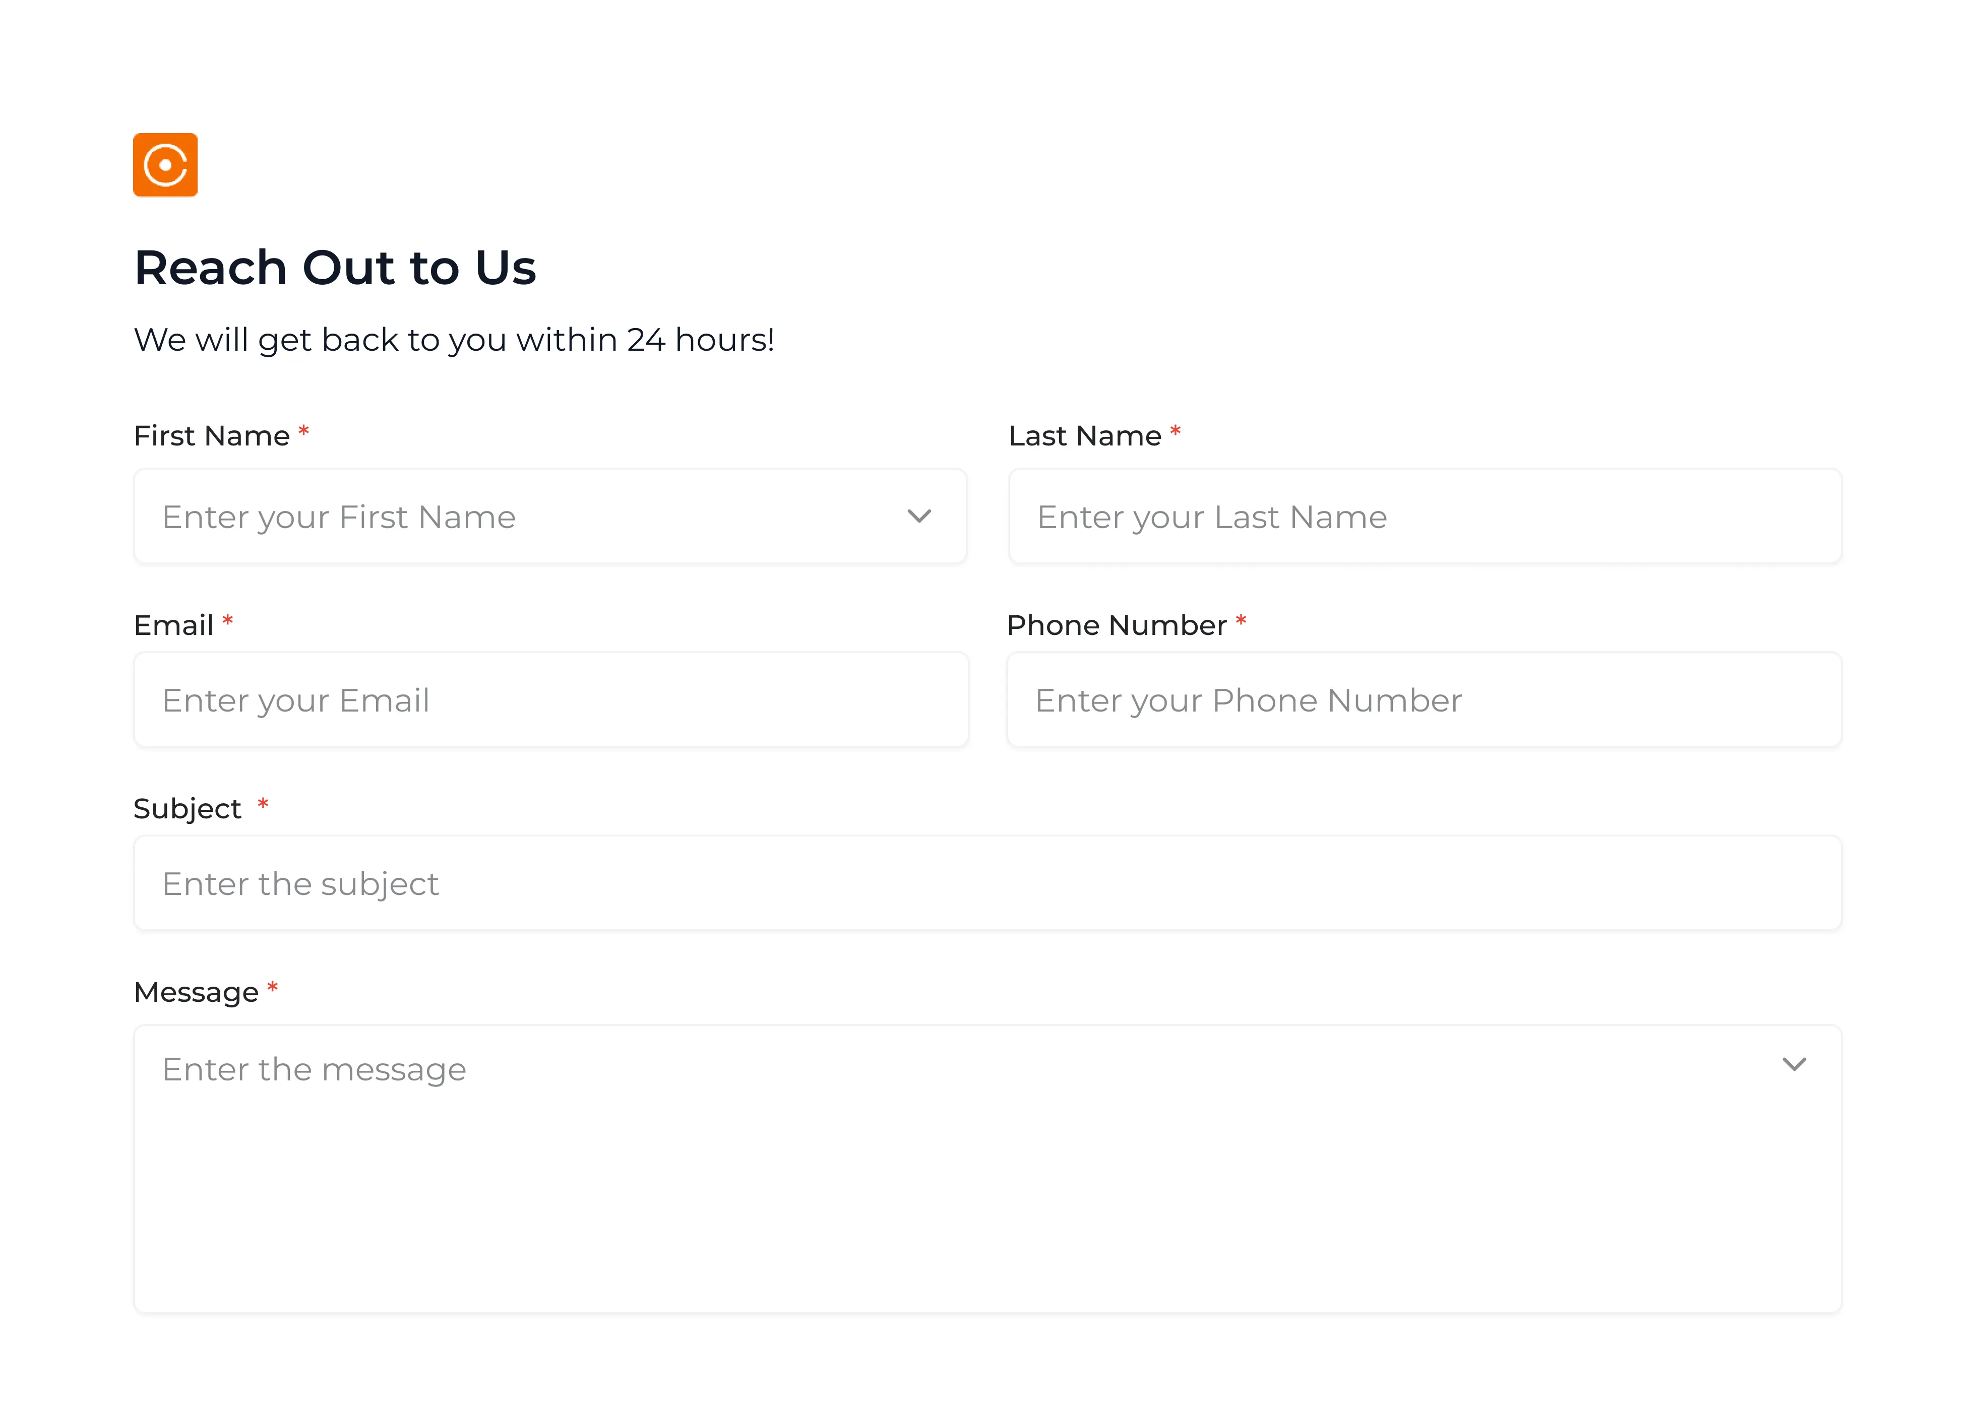Focus the Enter the subject field
Viewport: 1976px width, 1413px height.
pos(987,884)
